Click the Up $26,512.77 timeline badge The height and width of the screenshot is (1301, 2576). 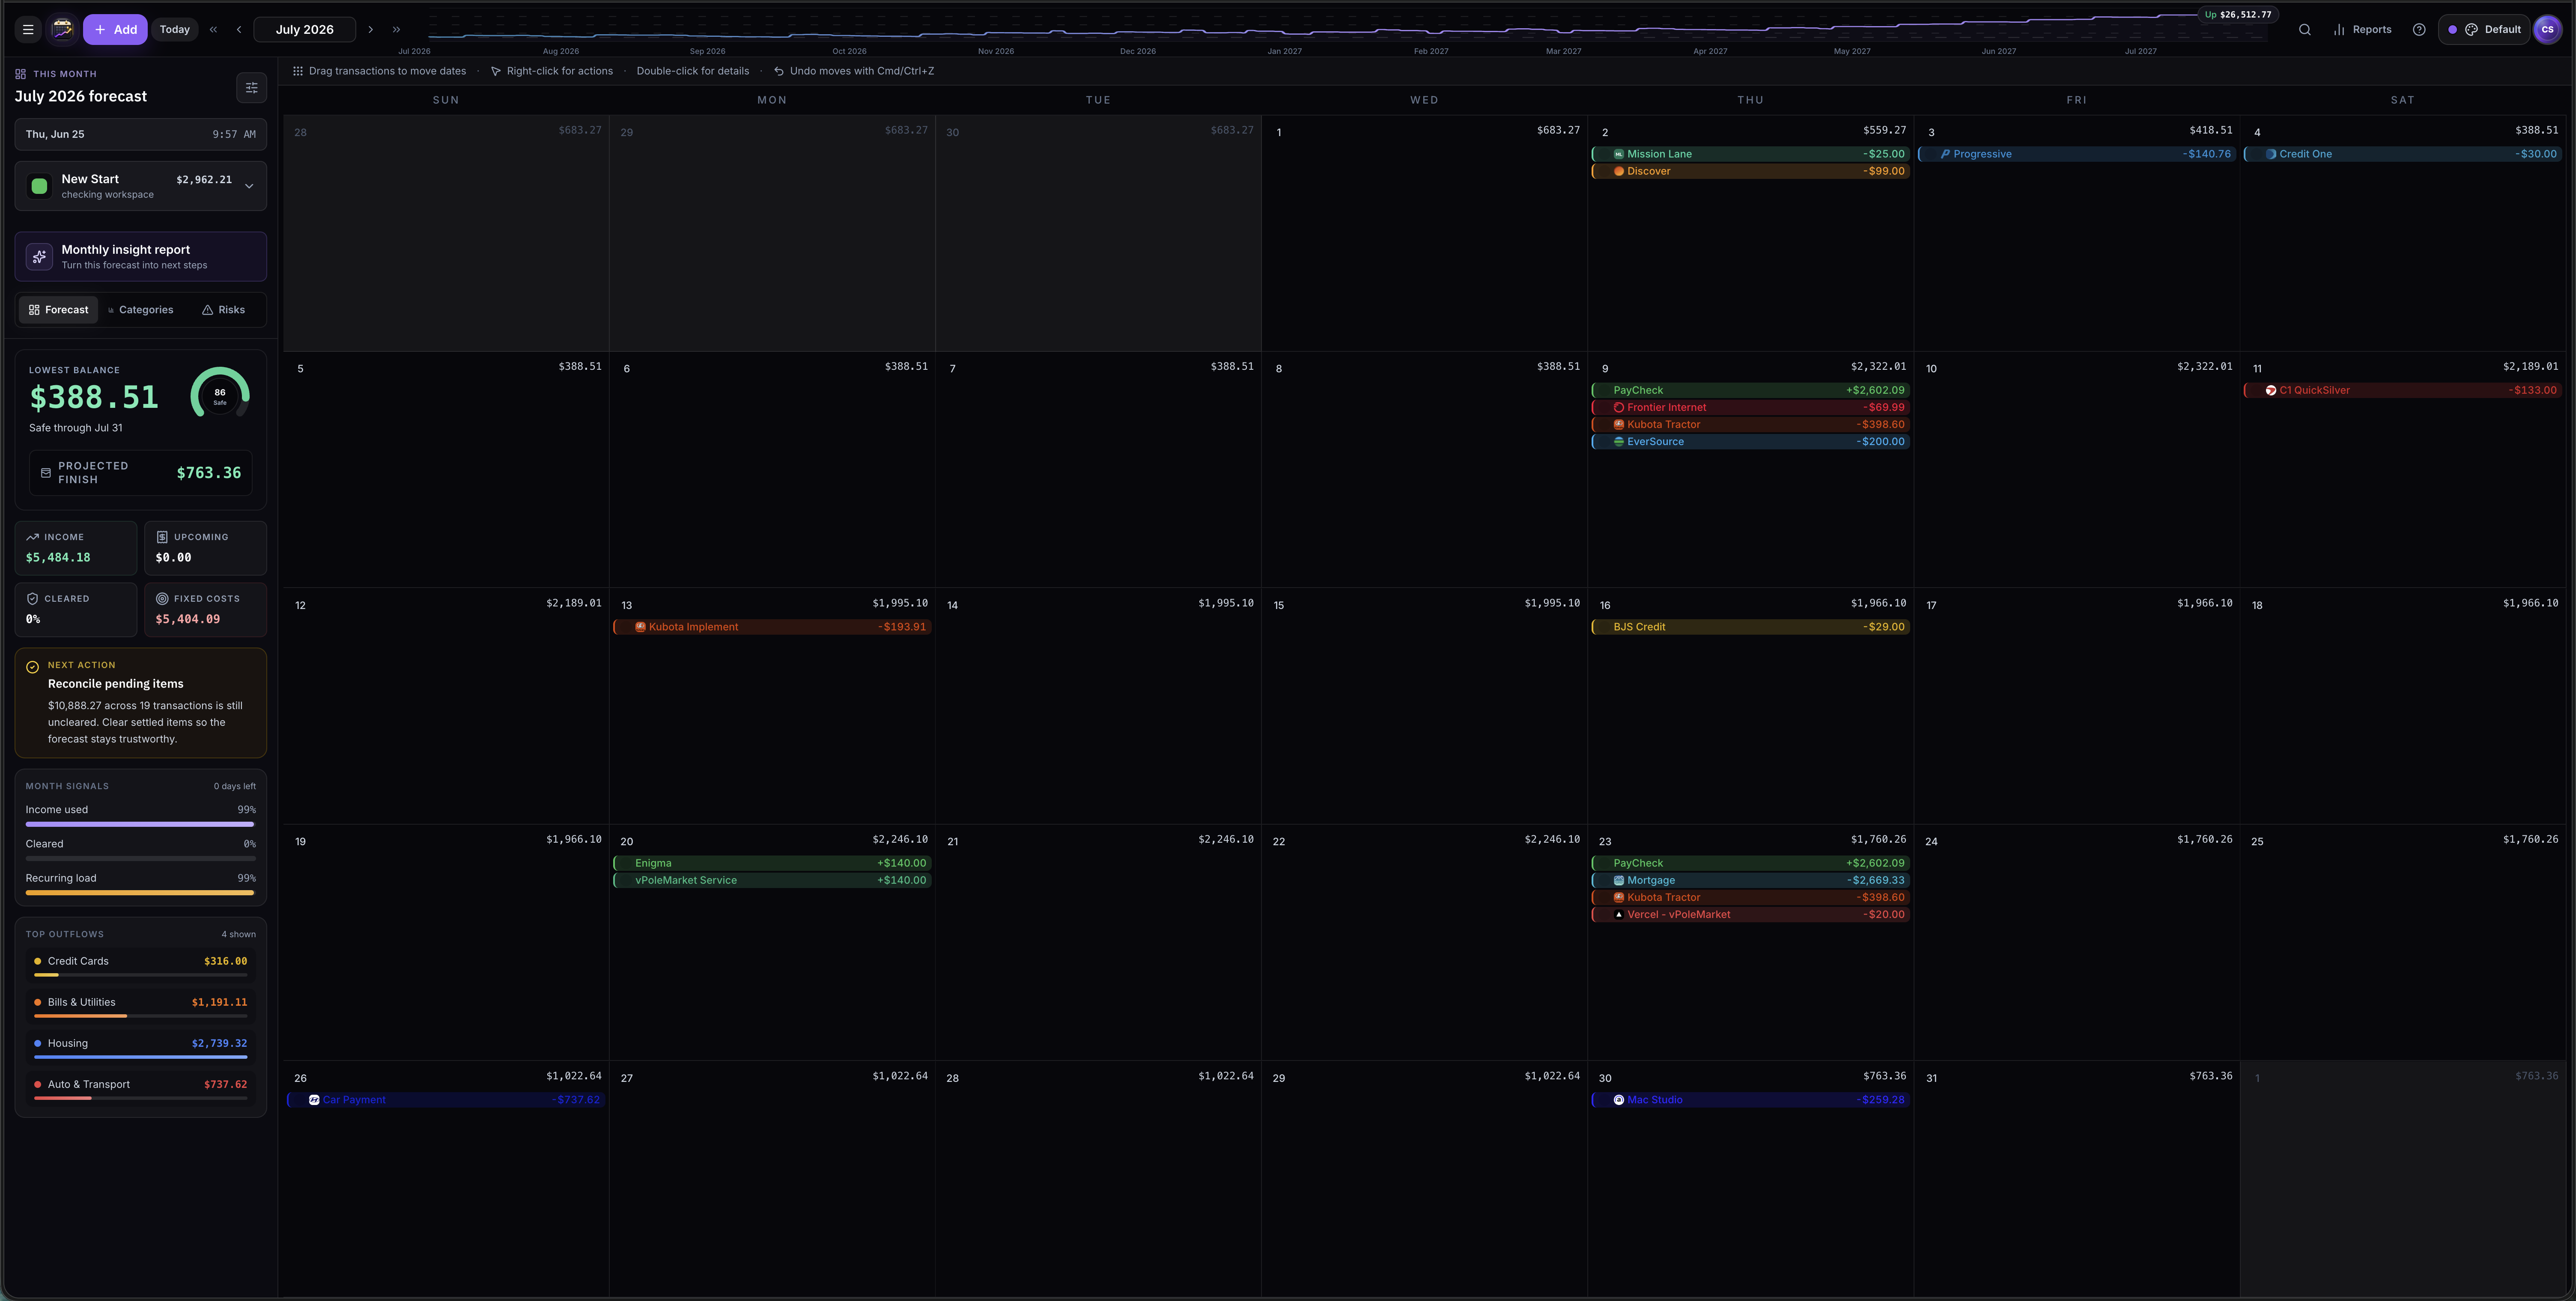2238,15
